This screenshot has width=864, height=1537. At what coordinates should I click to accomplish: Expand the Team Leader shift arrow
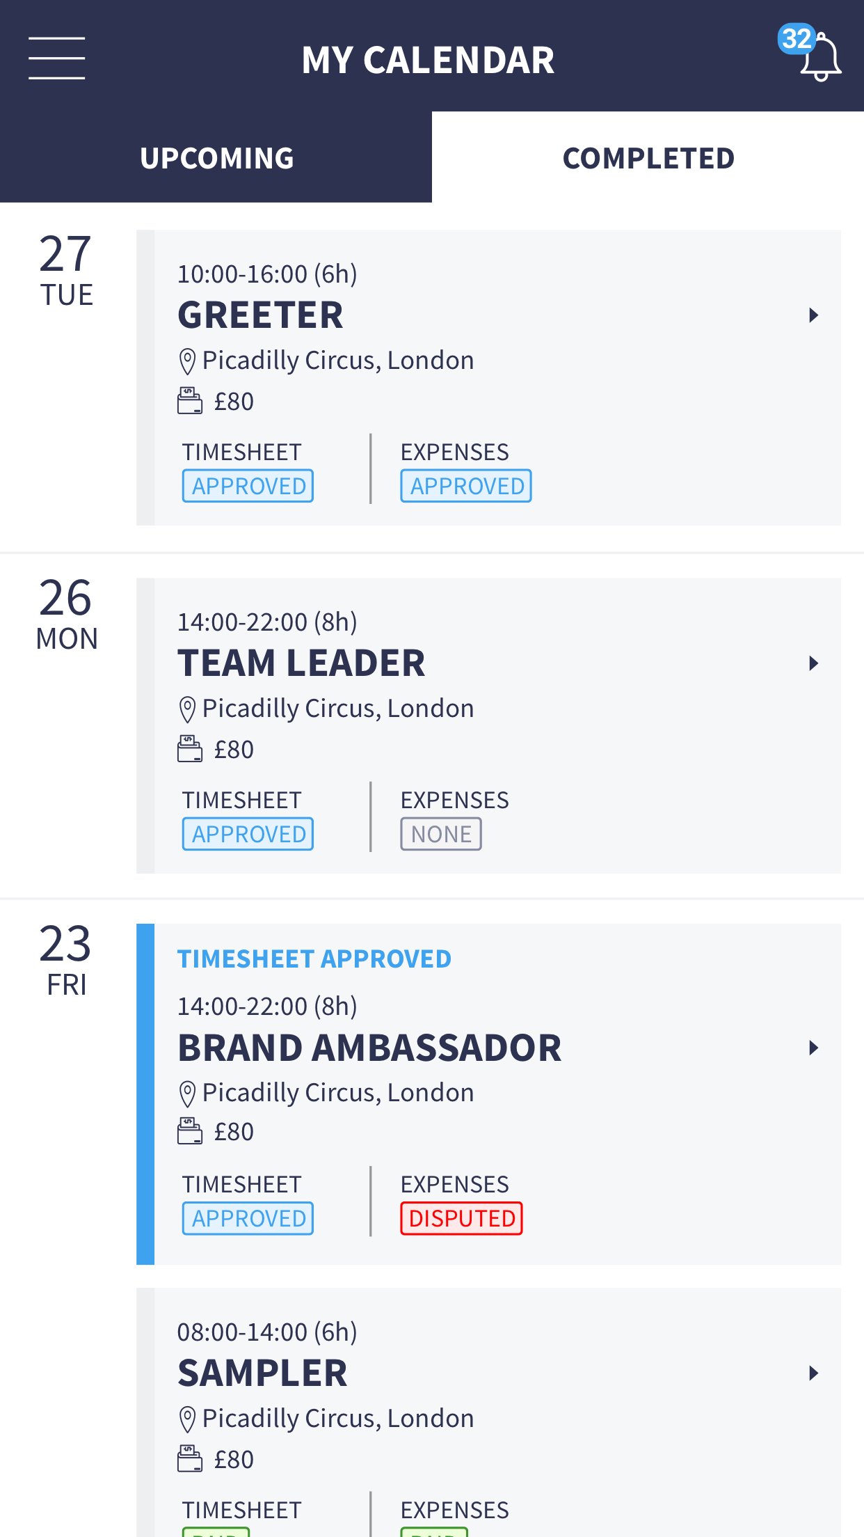click(x=813, y=663)
